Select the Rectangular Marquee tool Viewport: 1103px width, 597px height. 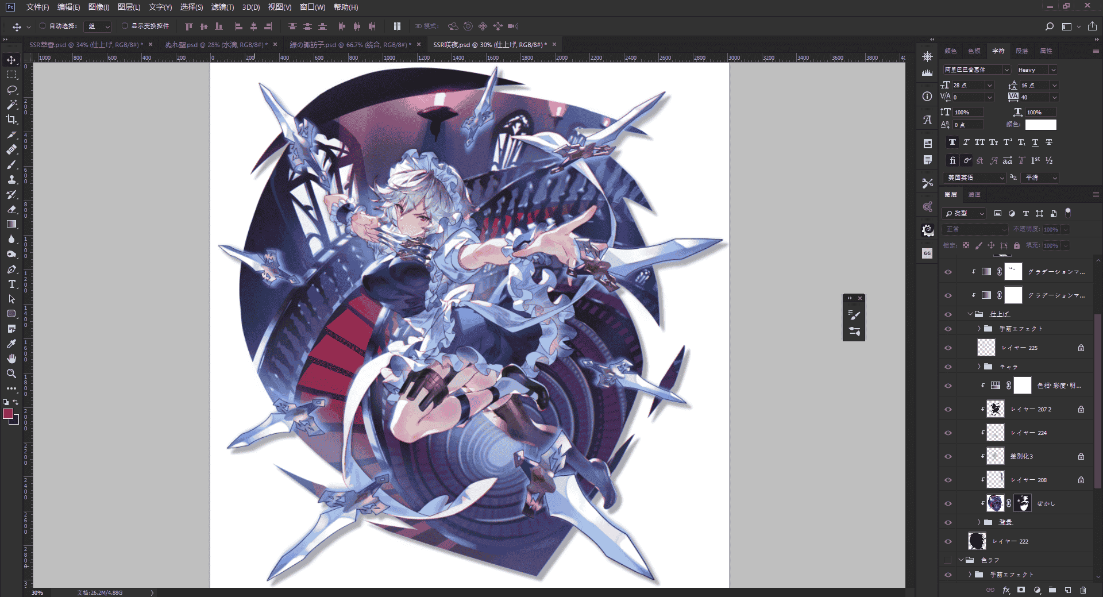pos(11,75)
